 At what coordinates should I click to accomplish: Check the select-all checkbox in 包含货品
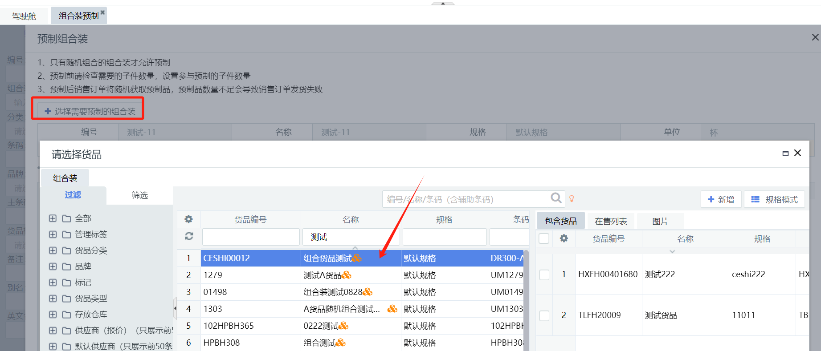click(x=544, y=238)
